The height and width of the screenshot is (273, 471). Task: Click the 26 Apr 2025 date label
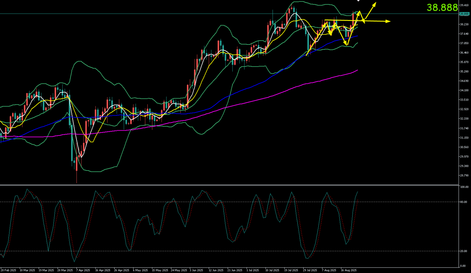pyautogui.click(x=122, y=270)
